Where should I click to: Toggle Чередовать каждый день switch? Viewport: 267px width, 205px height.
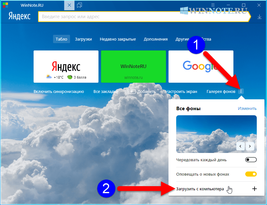pyautogui.click(x=251, y=160)
